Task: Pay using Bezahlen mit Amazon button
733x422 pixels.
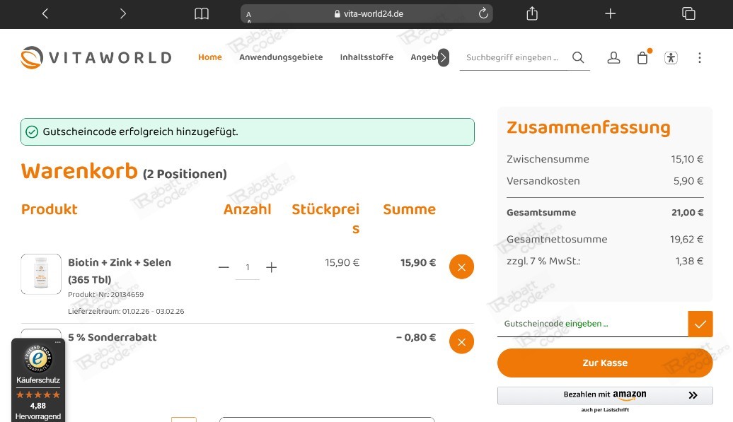Action: 605,396
